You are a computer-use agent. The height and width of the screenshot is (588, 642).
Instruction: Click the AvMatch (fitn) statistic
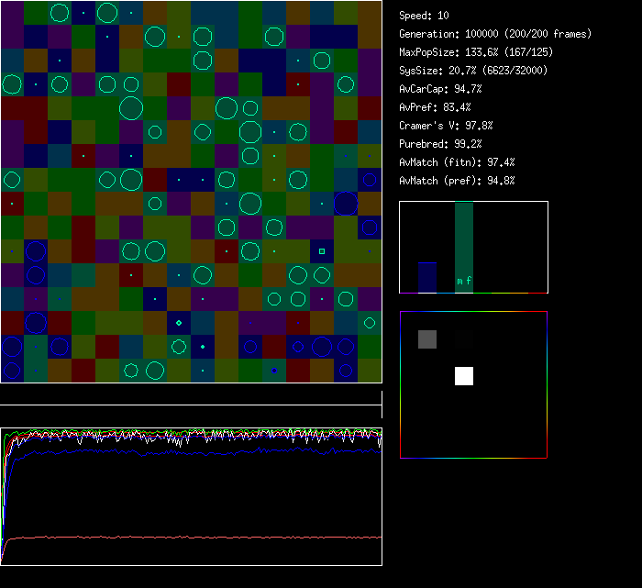[457, 162]
